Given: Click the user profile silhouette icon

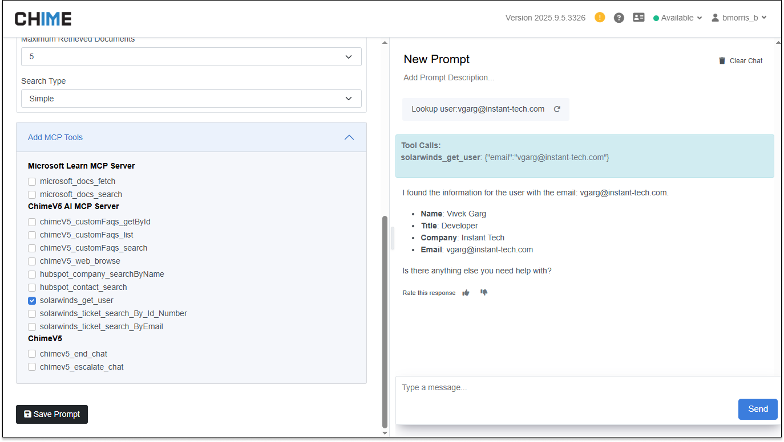Looking at the screenshot, I should coord(715,18).
